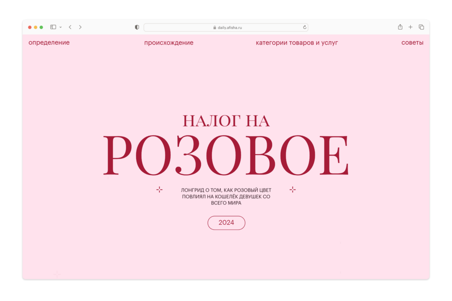
Task: Click the 'ЛОНГРИД О ТОМ' subtitle text
Action: tap(226, 197)
